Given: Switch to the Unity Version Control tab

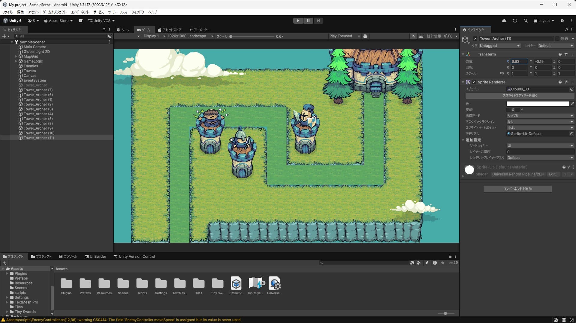Looking at the screenshot, I should [x=134, y=257].
